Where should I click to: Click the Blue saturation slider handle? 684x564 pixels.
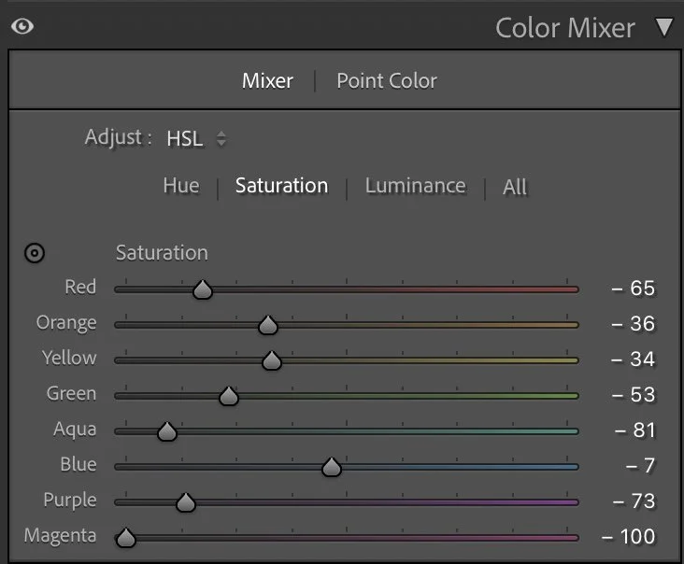point(332,467)
